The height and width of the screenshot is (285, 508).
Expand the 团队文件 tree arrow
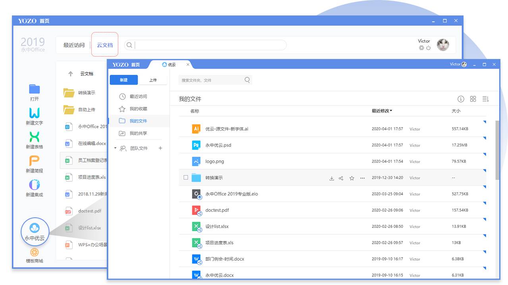[x=115, y=148]
